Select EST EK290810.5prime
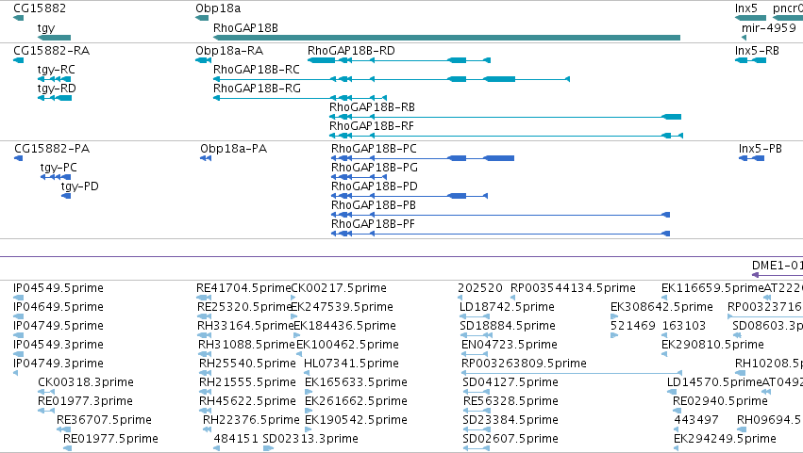The image size is (803, 453). click(712, 345)
